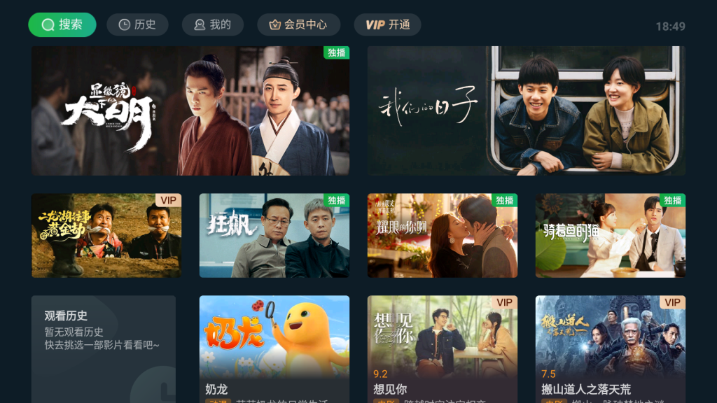This screenshot has width=717, height=403.
Task: Open the 我们的日子 banner
Action: pos(527,111)
